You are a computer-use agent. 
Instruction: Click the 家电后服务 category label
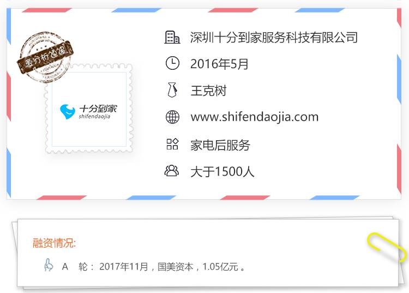220,145
